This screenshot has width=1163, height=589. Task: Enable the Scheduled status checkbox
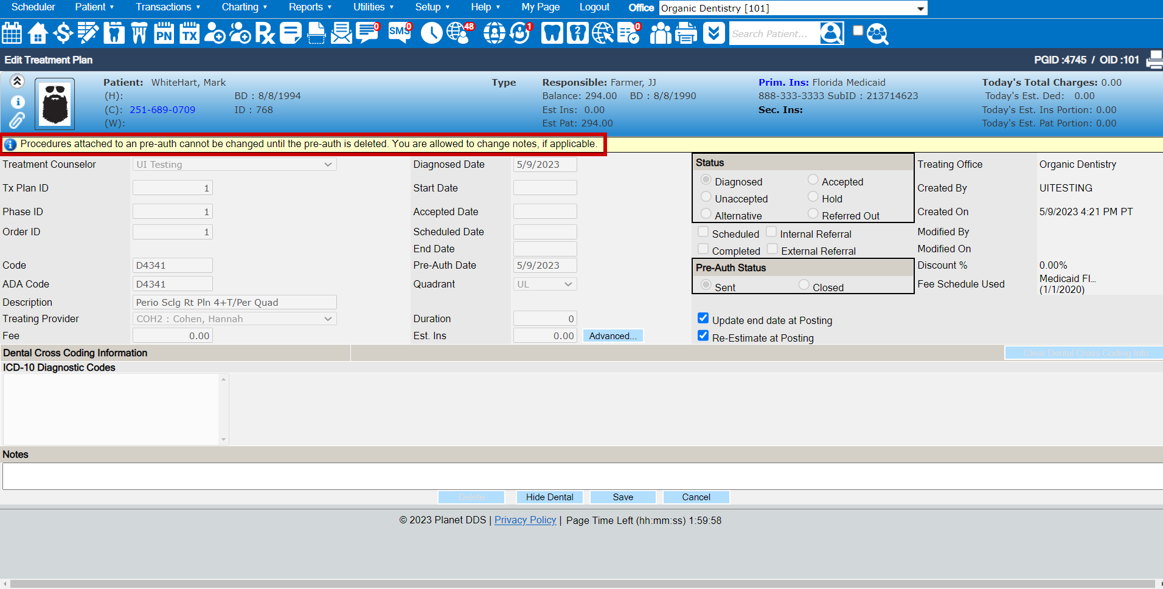coord(703,232)
